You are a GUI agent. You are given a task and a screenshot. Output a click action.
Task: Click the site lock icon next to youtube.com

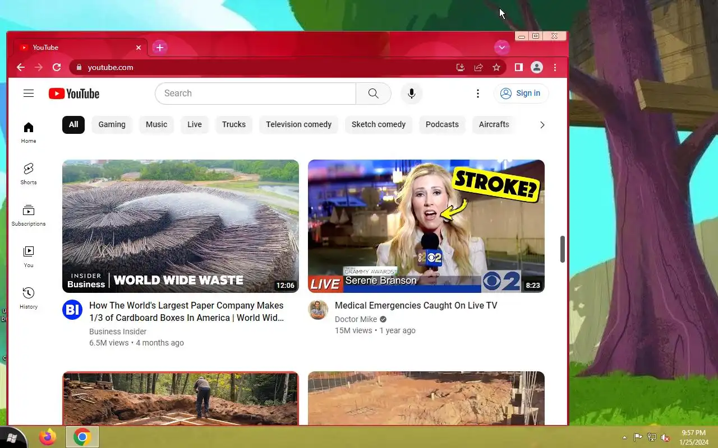pos(79,67)
